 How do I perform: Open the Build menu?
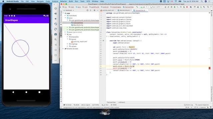71,1
